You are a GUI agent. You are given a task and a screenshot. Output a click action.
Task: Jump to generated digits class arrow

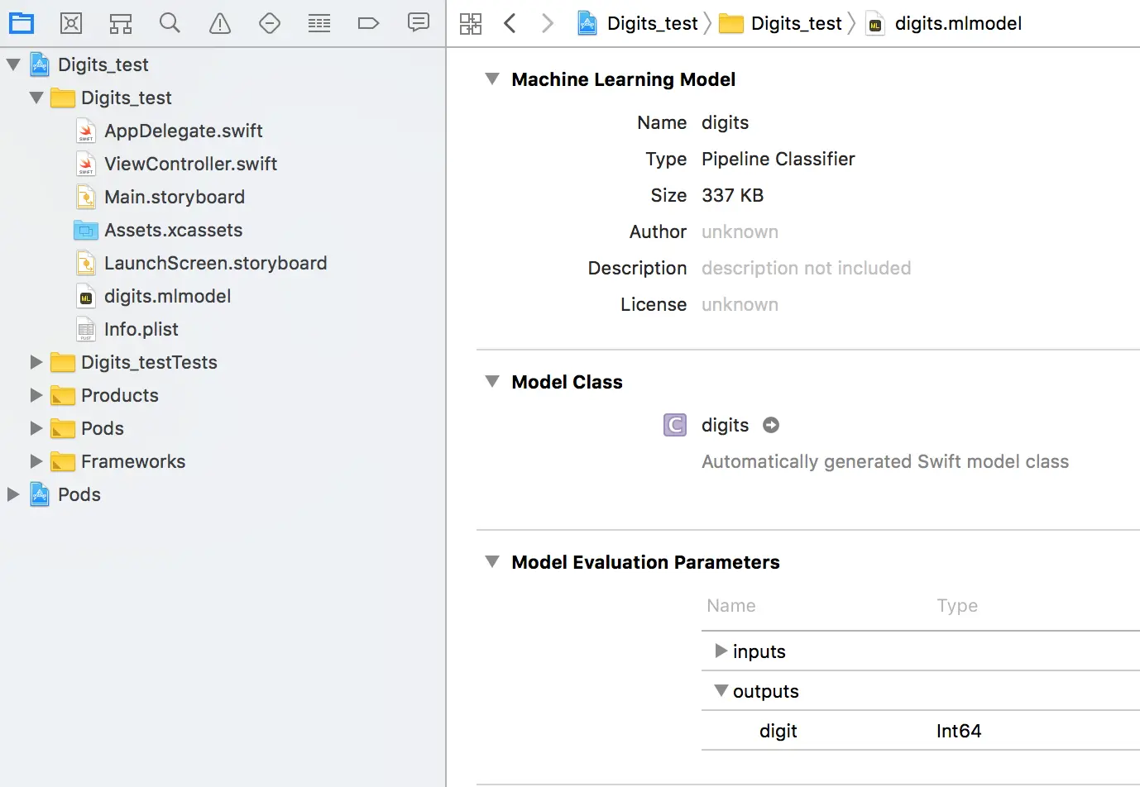click(771, 425)
